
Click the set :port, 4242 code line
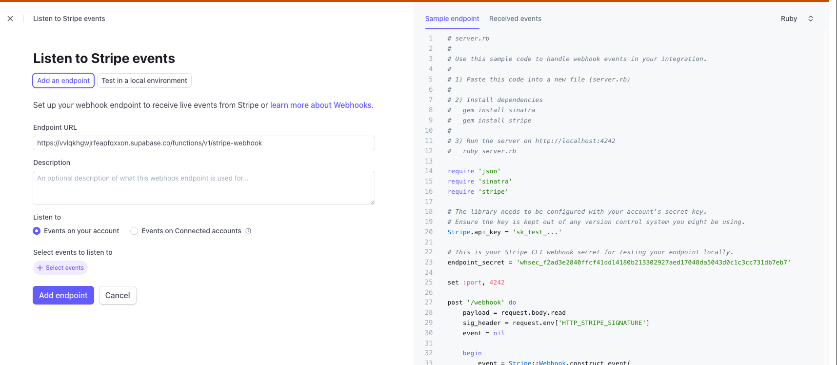coord(476,283)
